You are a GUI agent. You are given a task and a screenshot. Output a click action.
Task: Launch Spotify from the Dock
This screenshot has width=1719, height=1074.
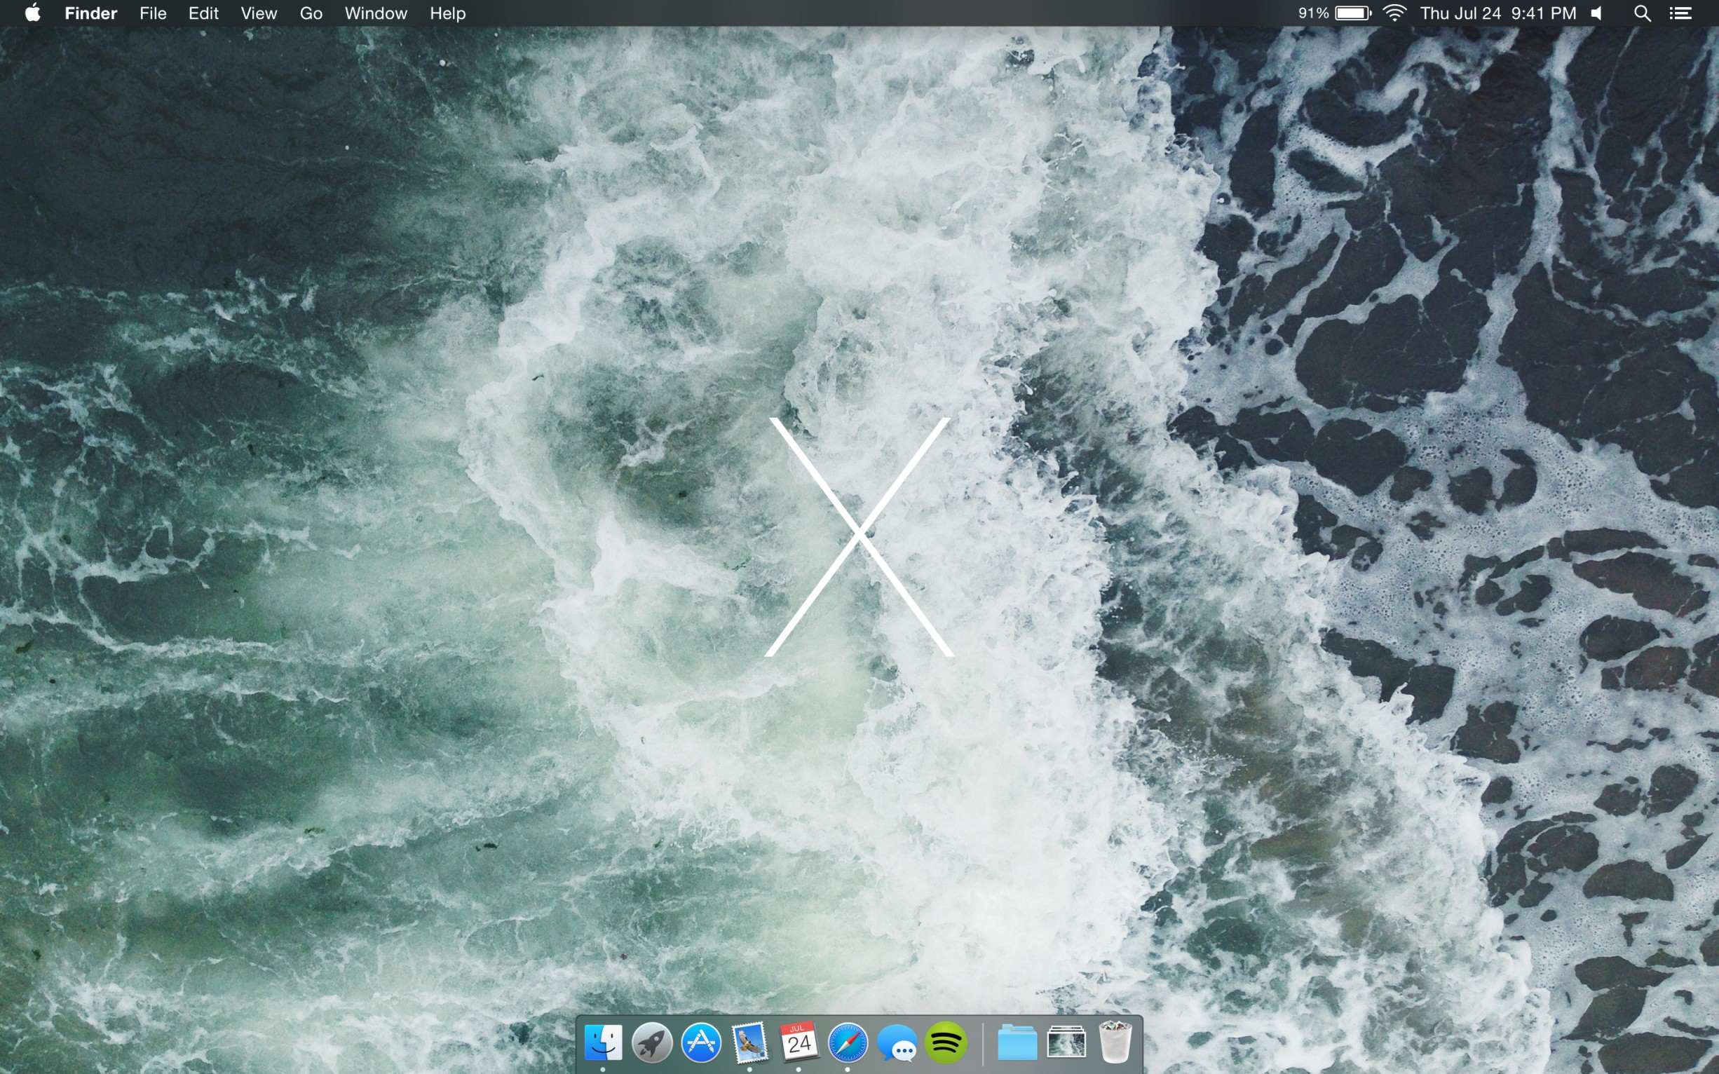point(946,1042)
